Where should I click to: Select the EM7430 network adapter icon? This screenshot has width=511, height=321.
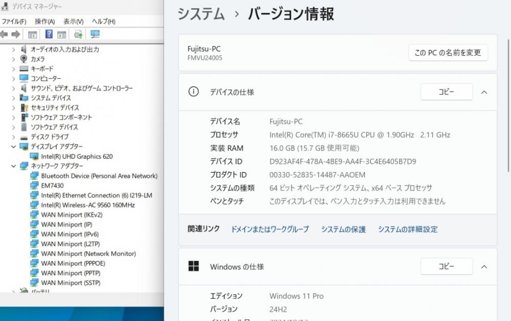[x=34, y=185]
